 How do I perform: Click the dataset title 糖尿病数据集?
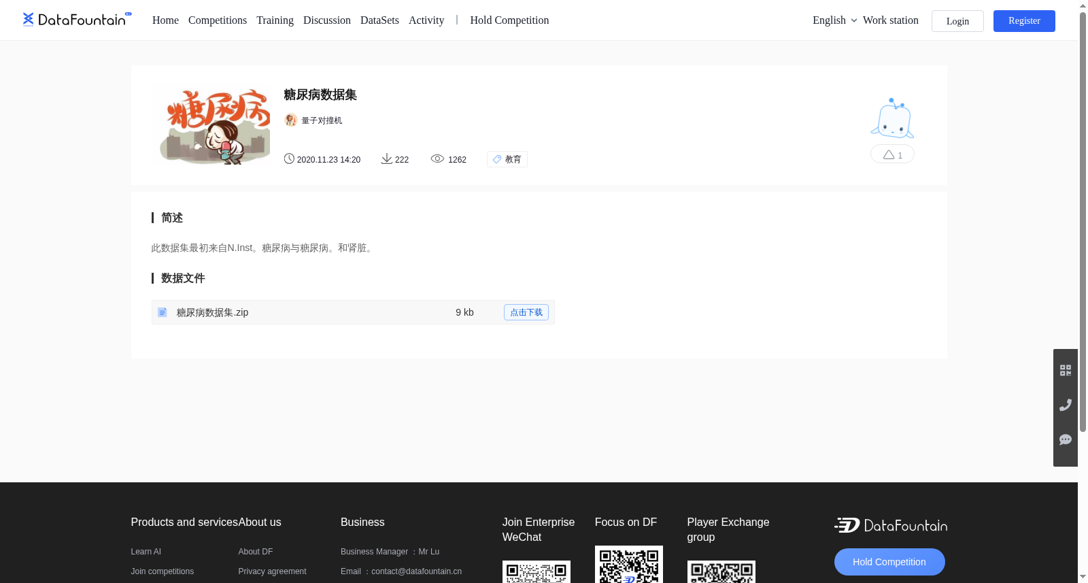[x=320, y=95]
